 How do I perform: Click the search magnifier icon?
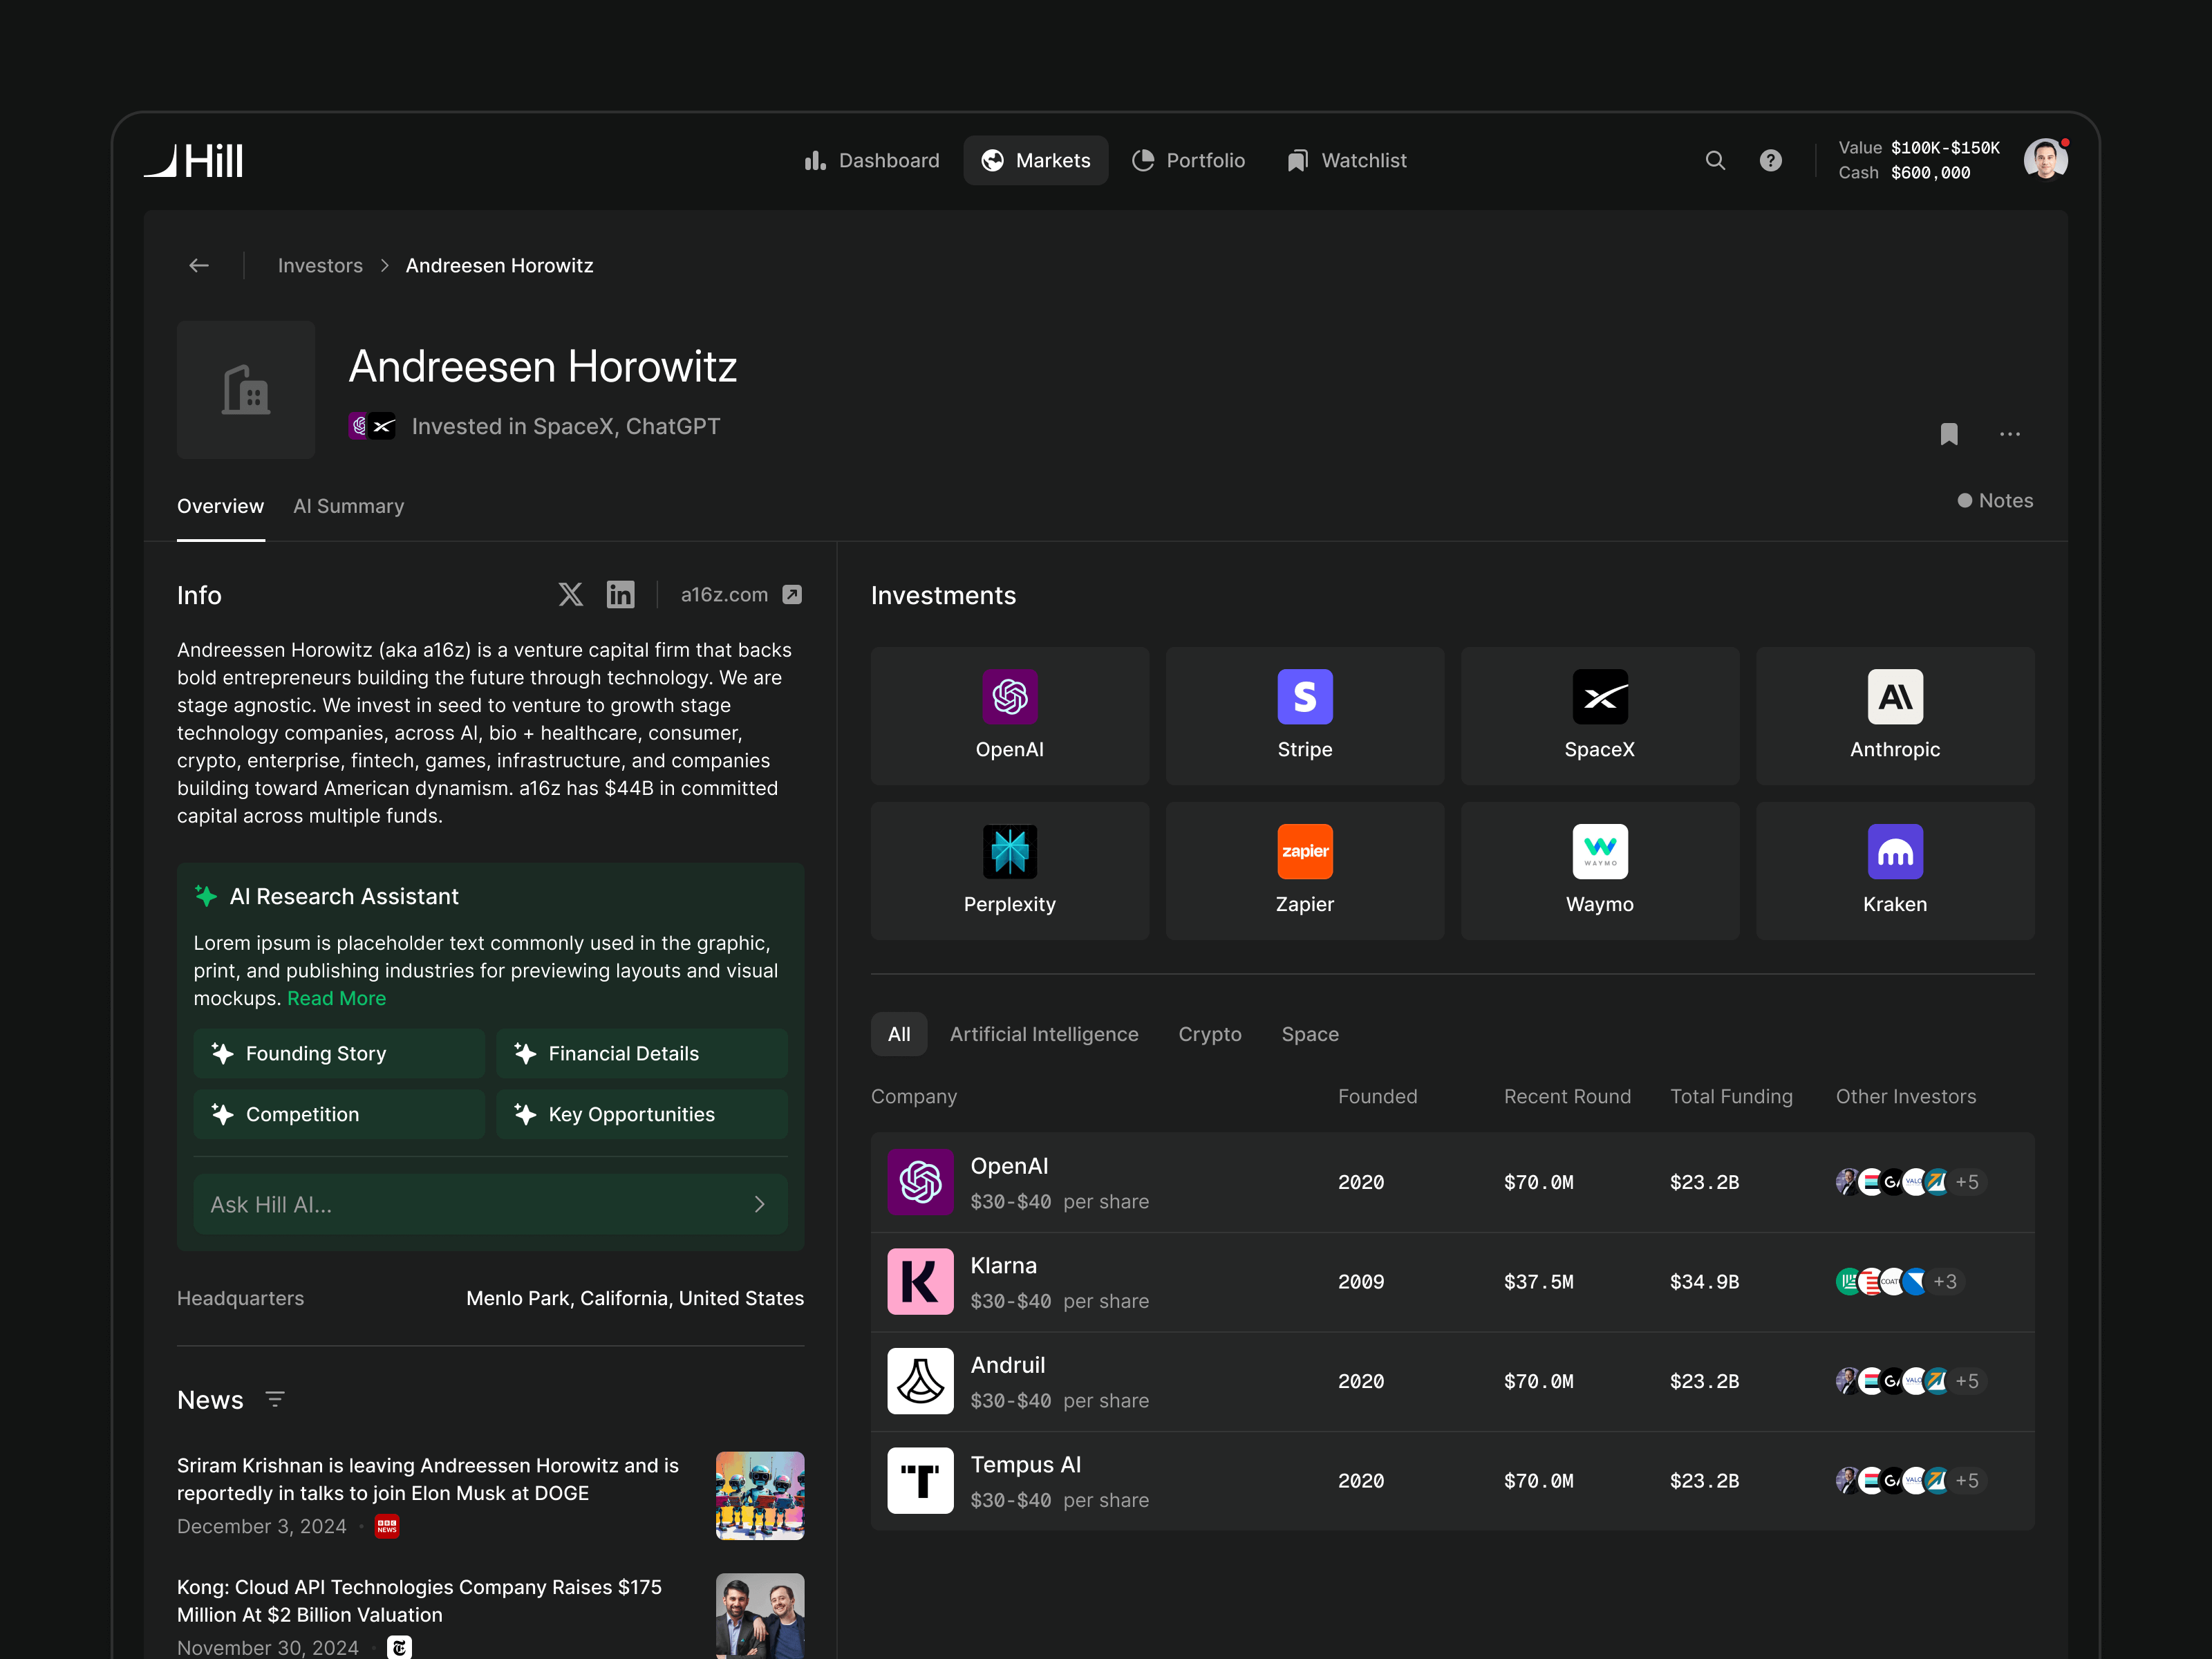pyautogui.click(x=1715, y=160)
